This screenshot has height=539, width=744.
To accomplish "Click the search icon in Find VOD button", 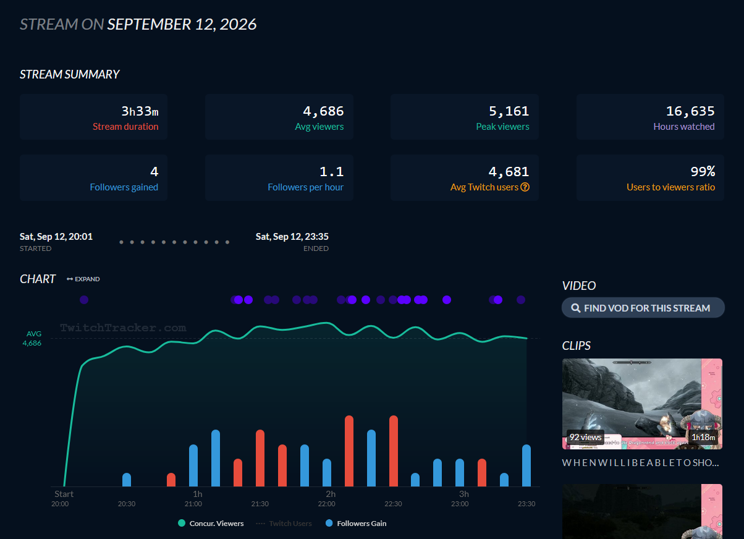I will point(576,308).
